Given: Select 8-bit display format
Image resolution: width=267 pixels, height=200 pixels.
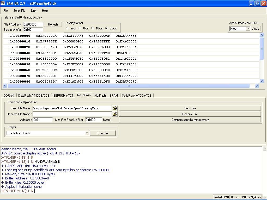Looking at the screenshot, I should point(80,28).
